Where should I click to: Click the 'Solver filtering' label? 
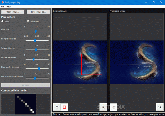8,48
